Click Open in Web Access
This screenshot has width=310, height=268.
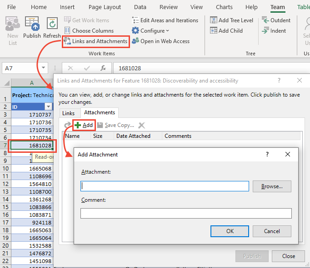(160, 41)
